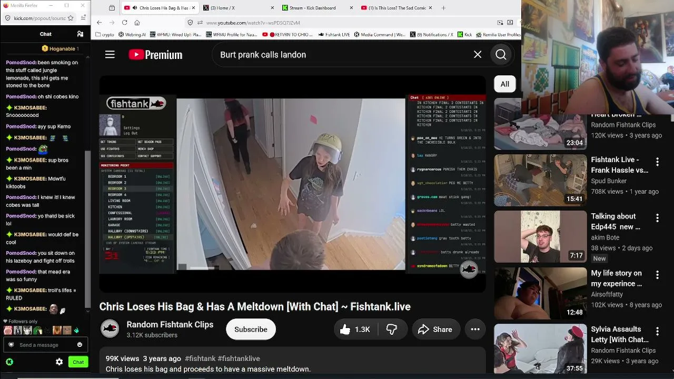The width and height of the screenshot is (674, 379).
Task: Open the #fishtanklive hashtag link
Action: [x=239, y=358]
